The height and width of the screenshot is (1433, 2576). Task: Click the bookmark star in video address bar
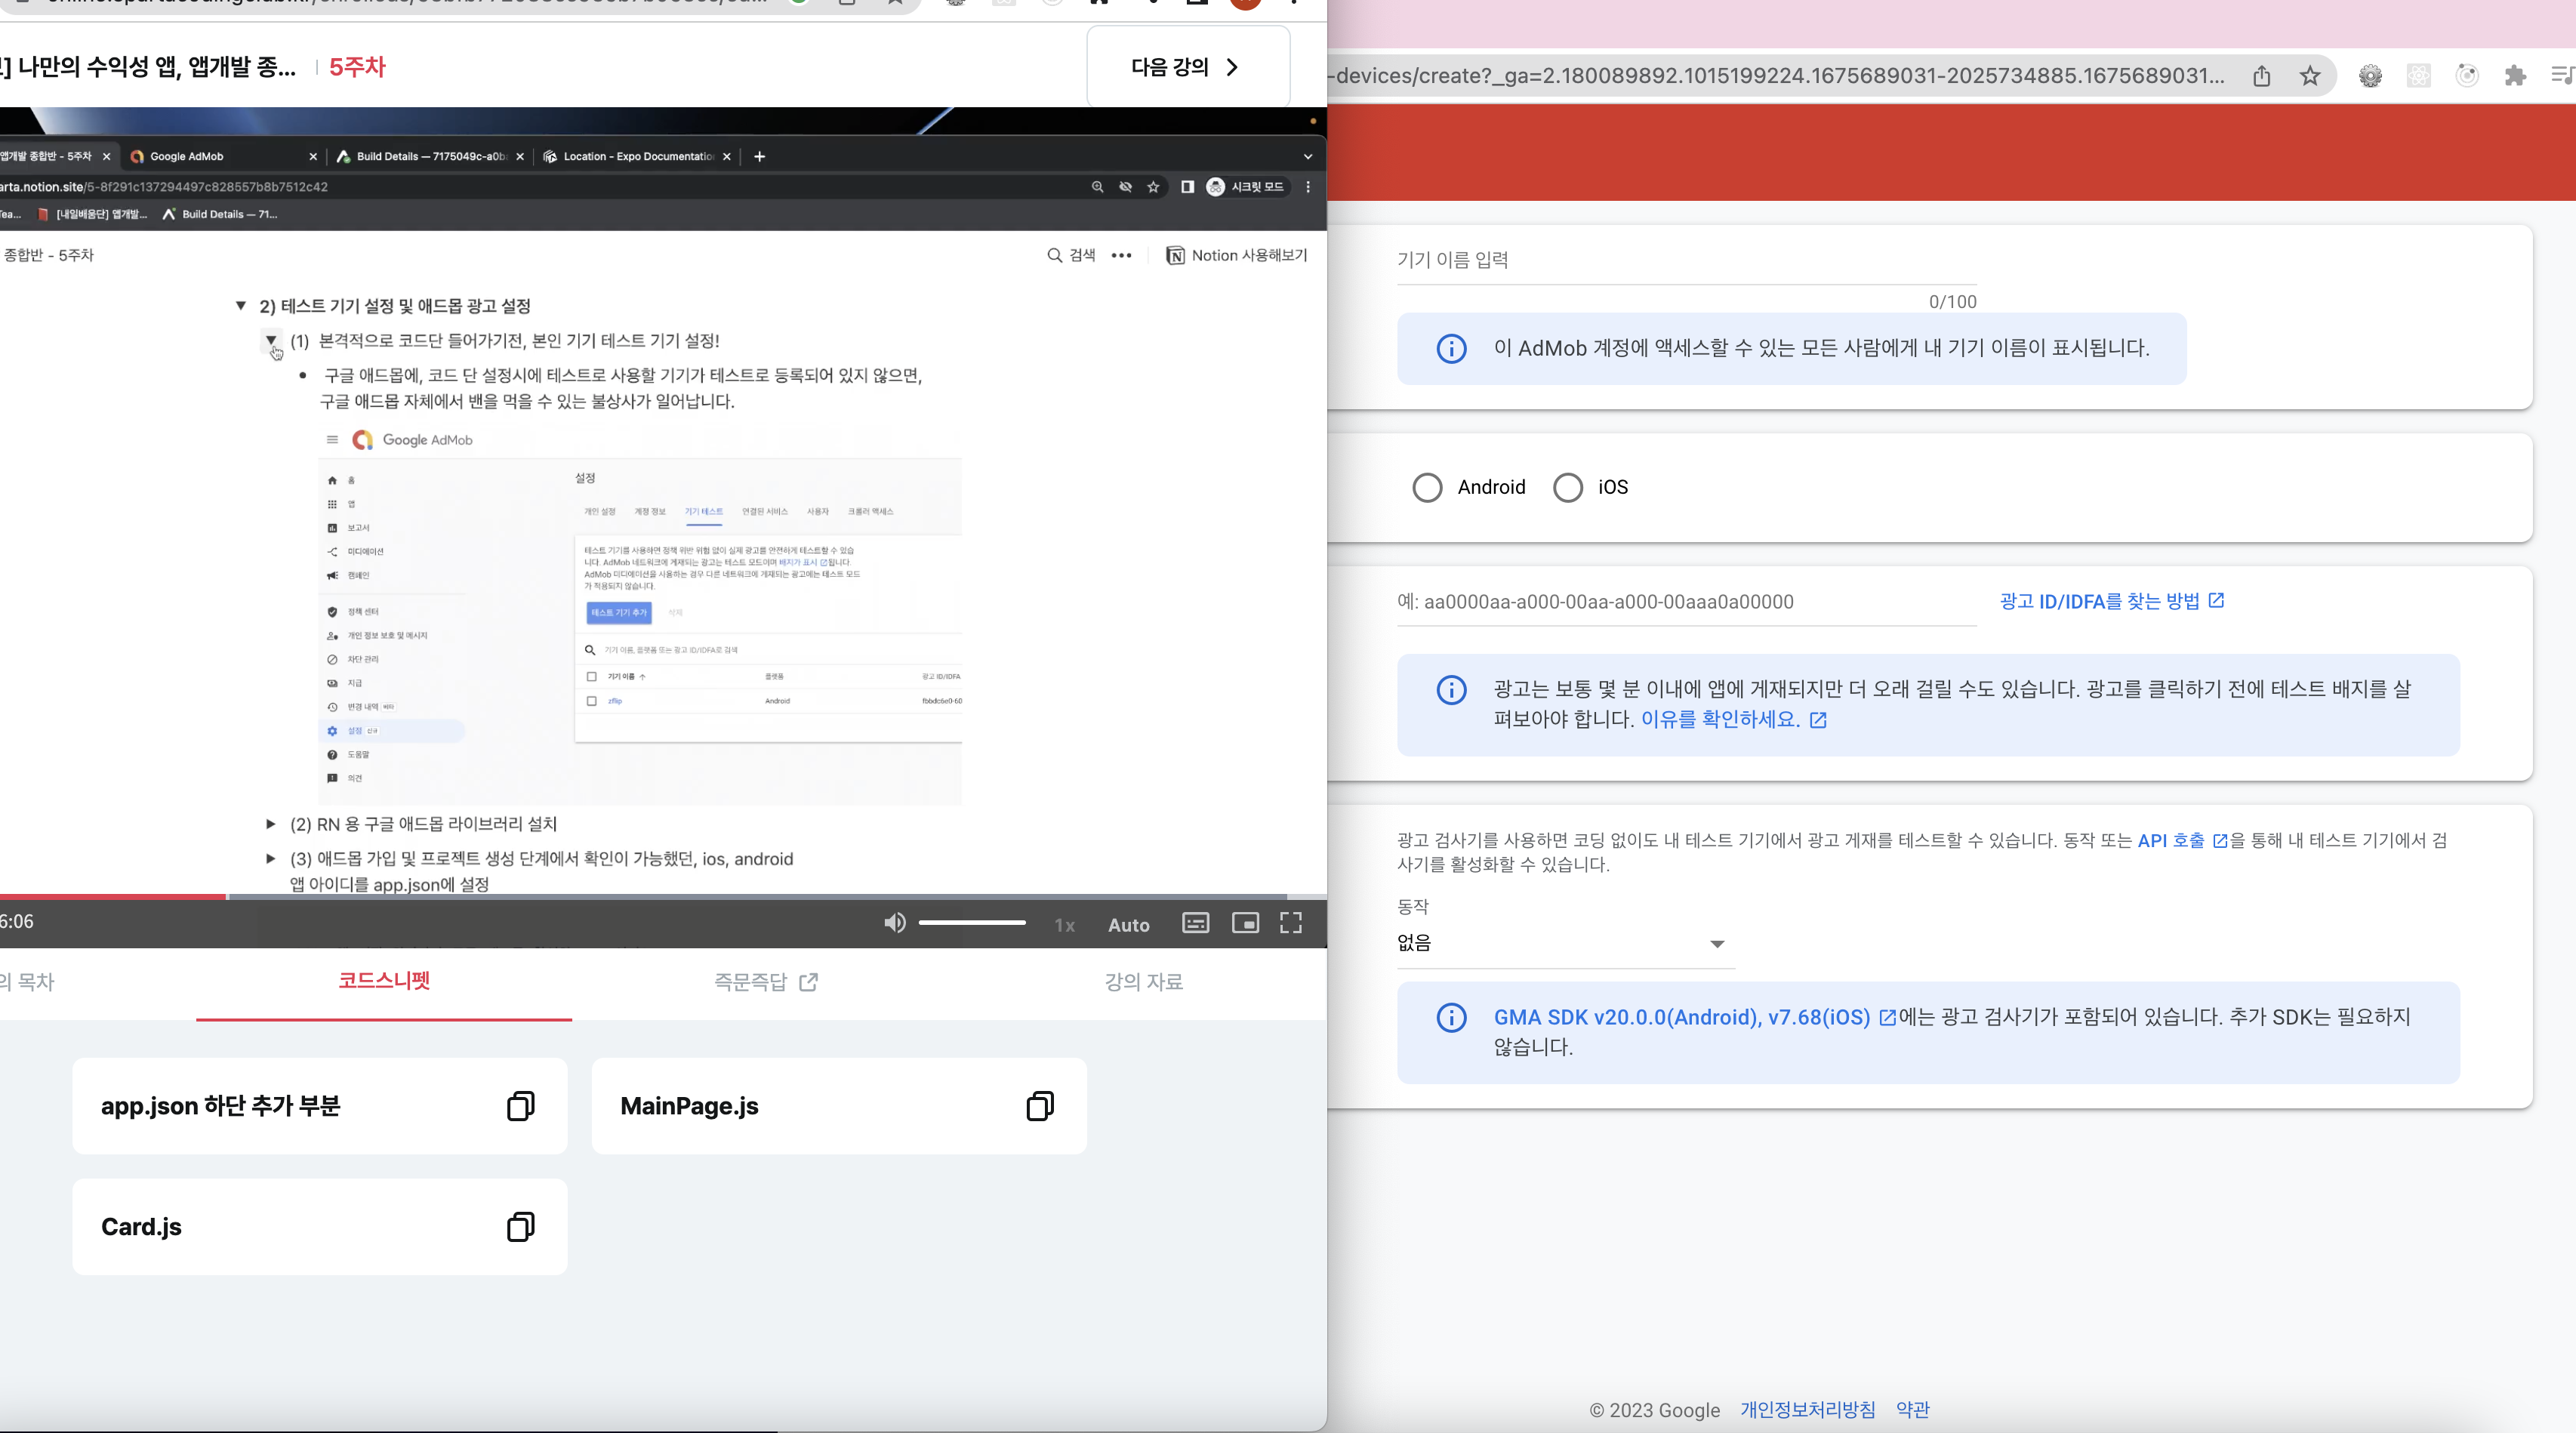(x=1153, y=187)
